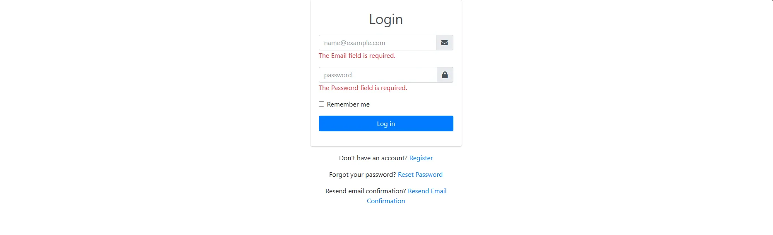
Task: Click the 'password' placeholder text
Action: click(x=338, y=75)
